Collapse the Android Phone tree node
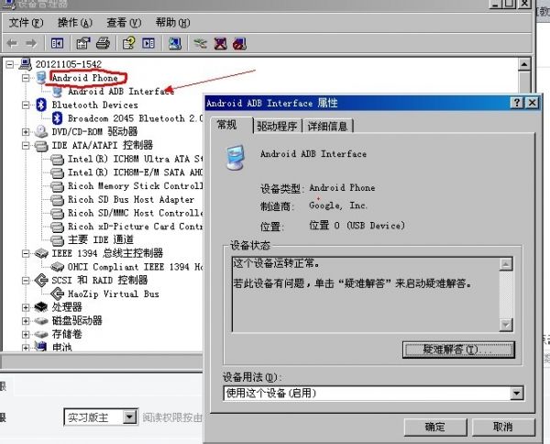The width and height of the screenshot is (550, 444). click(26, 78)
